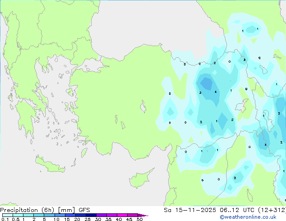This screenshot has width=286, height=221.
Task: Click the 'Sa 15-11-2025' date text
Action: [x=190, y=210]
